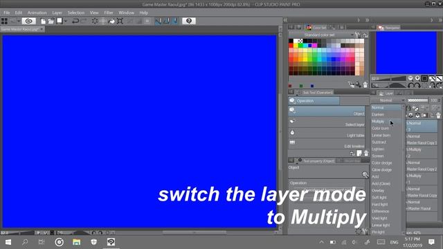Click rotate left icon in Navigator
Image resolution: width=443 pixels, height=249 pixels.
(410, 85)
